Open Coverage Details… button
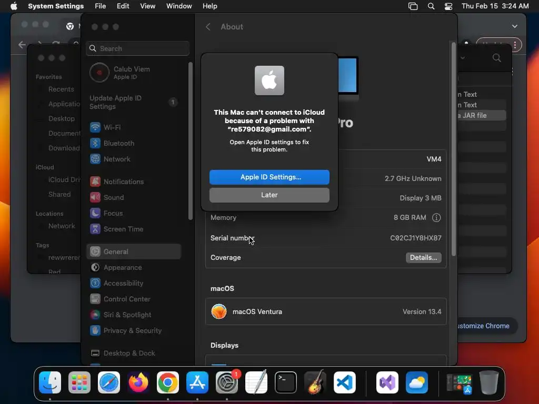The height and width of the screenshot is (404, 539). pyautogui.click(x=423, y=257)
